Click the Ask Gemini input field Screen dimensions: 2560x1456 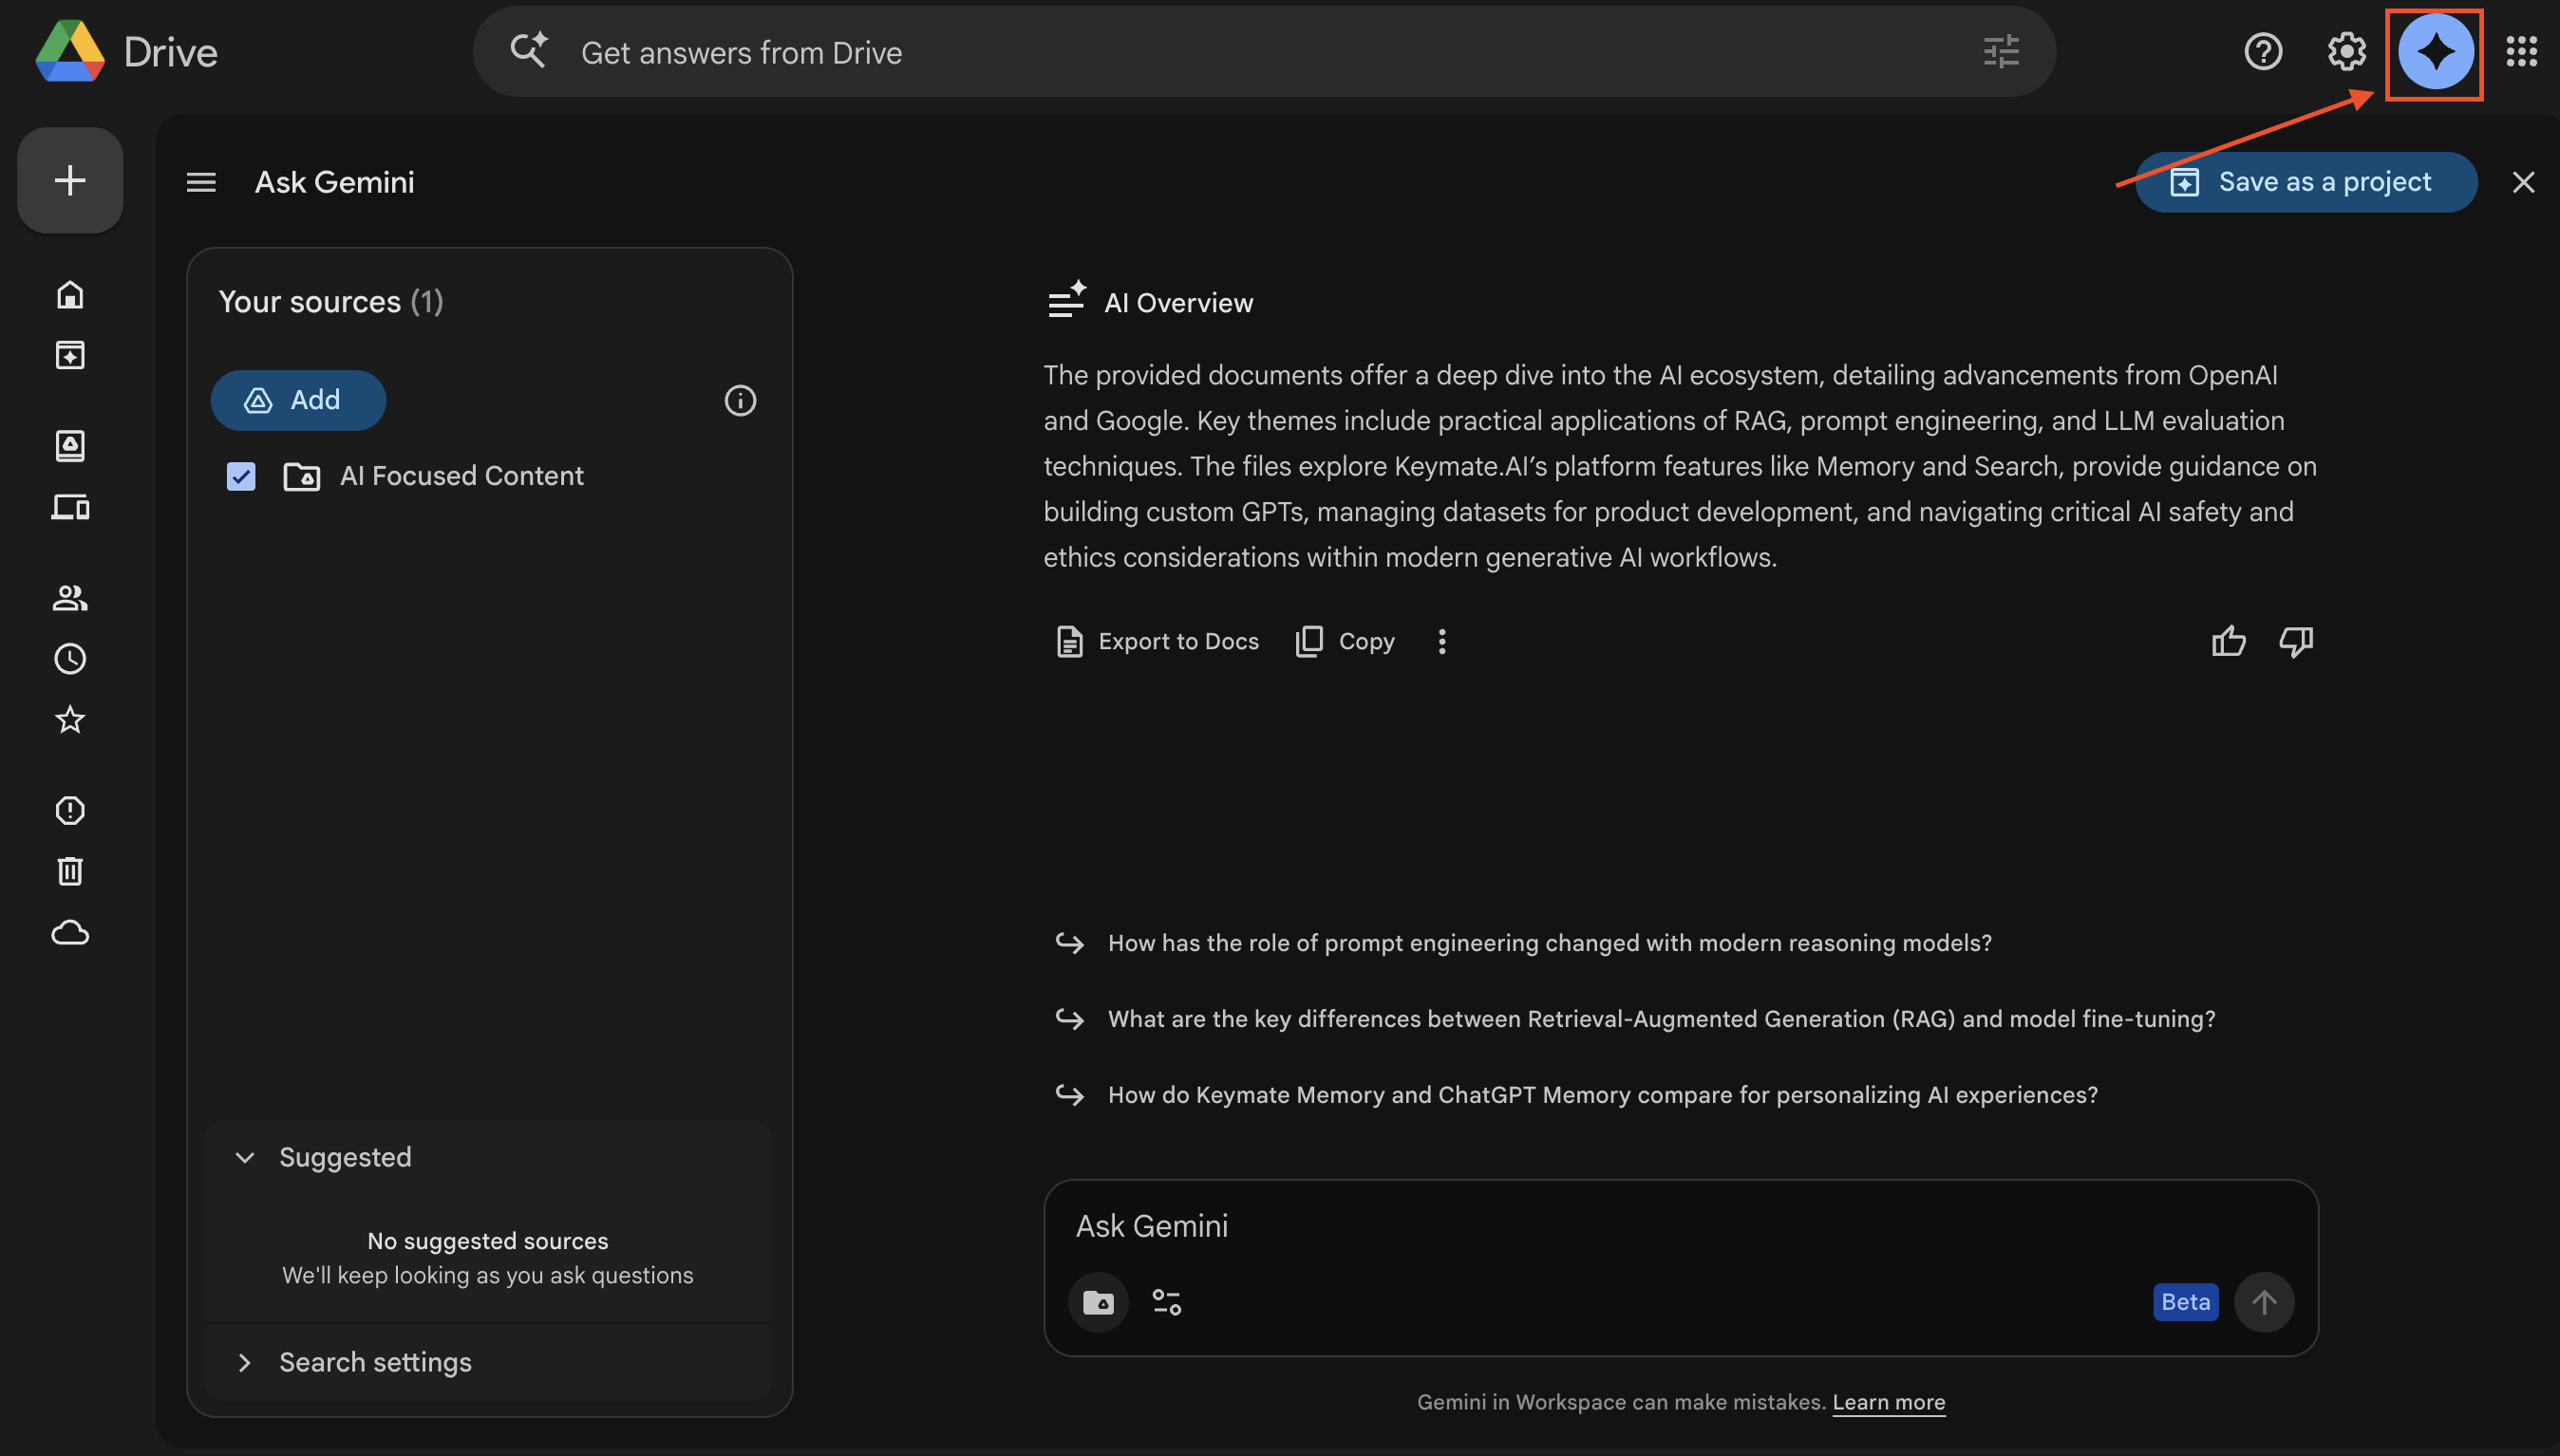pos(1601,1226)
